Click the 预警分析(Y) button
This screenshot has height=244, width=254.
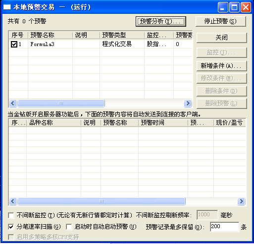click(161, 21)
